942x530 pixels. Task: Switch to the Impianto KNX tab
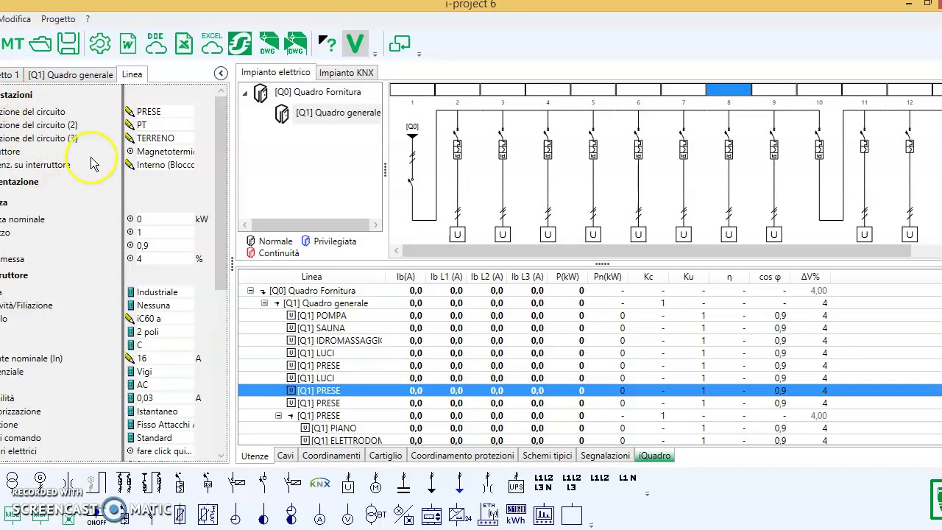[x=346, y=73]
